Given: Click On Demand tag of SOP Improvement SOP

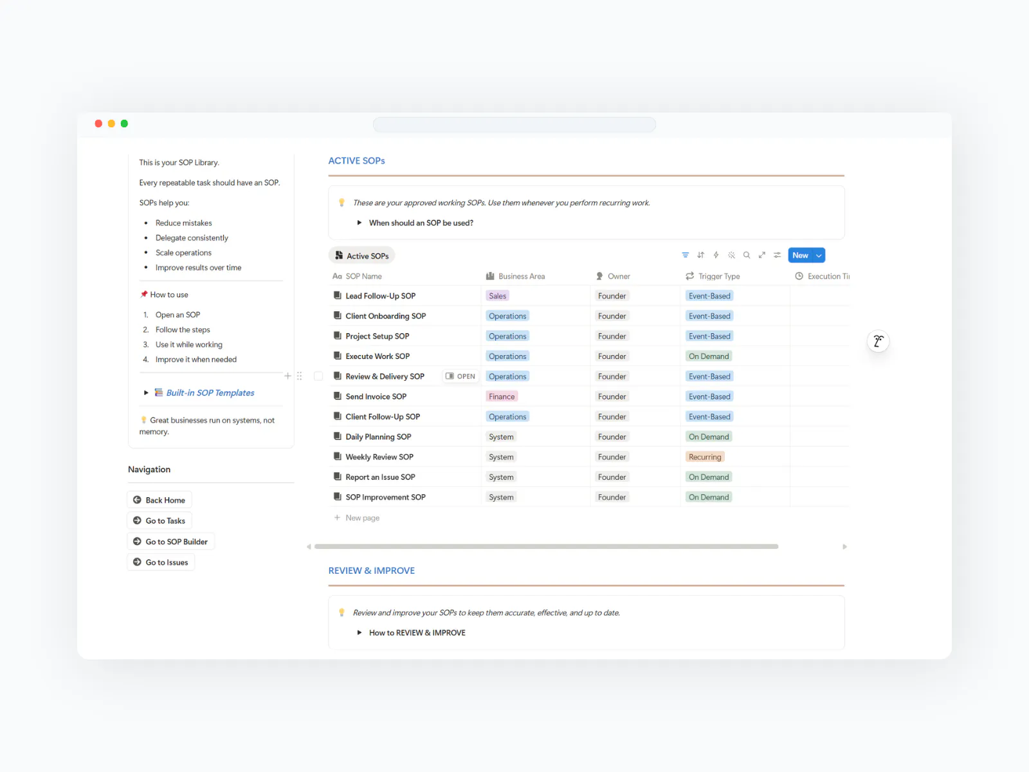Looking at the screenshot, I should (x=709, y=497).
